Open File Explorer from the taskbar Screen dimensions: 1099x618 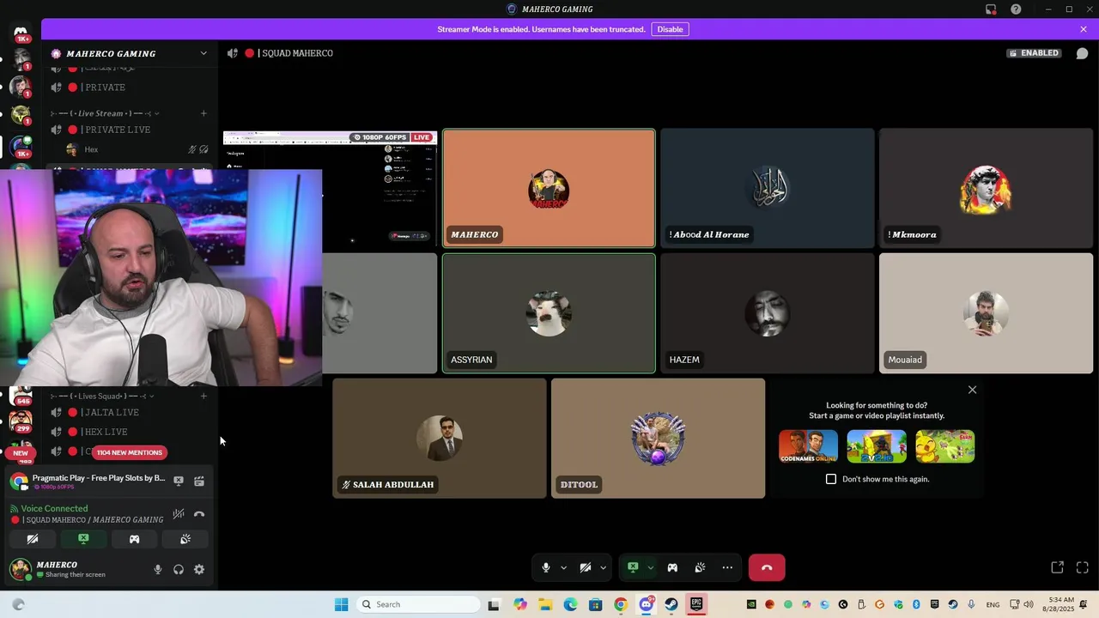(545, 604)
